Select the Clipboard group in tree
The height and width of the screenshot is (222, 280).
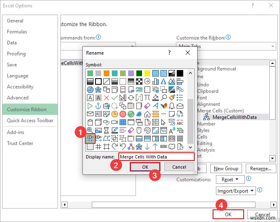[x=208, y=91]
